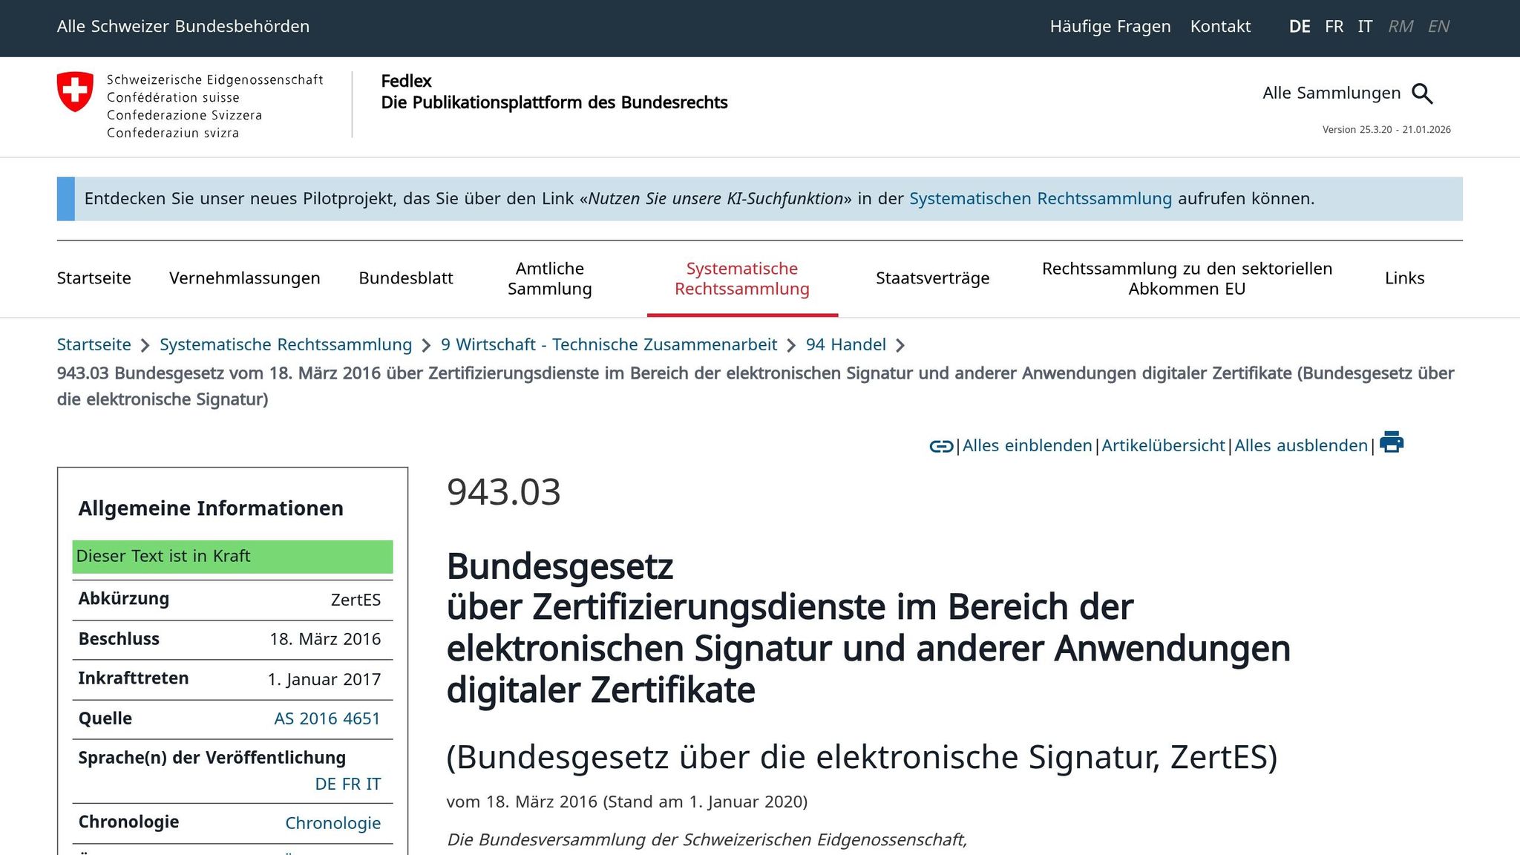Open the Staatsverträge navigation tab

932,278
